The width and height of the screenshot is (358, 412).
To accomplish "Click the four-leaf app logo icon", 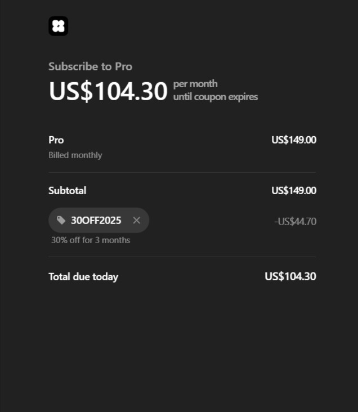I will (58, 26).
